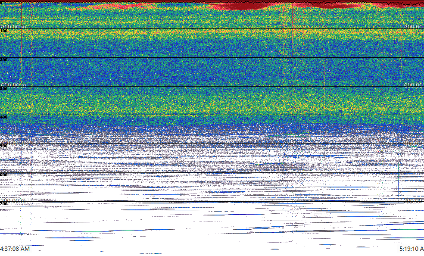Click the 800.00 range label at right edge
The image size is (424, 256).
coord(413,26)
